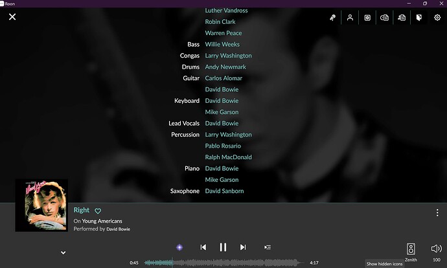This screenshot has width=447, height=268.
Task: Open Ralph MacDonald artist page
Action: [228, 157]
